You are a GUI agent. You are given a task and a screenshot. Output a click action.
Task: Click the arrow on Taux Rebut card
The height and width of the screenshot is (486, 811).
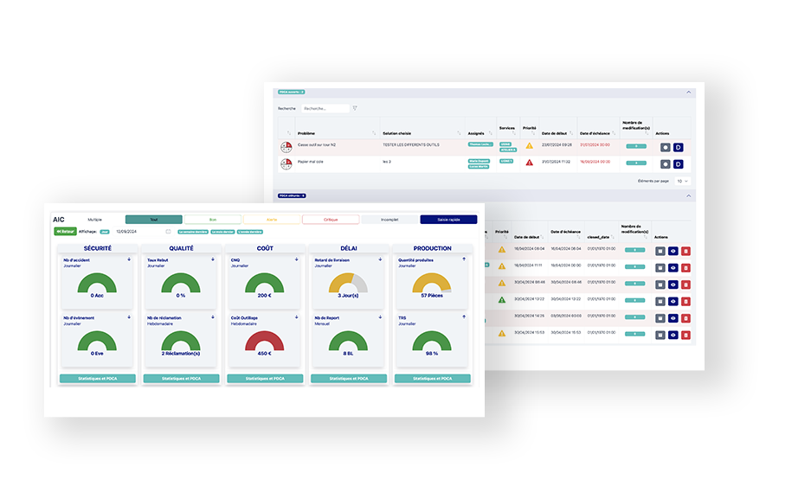tap(213, 259)
